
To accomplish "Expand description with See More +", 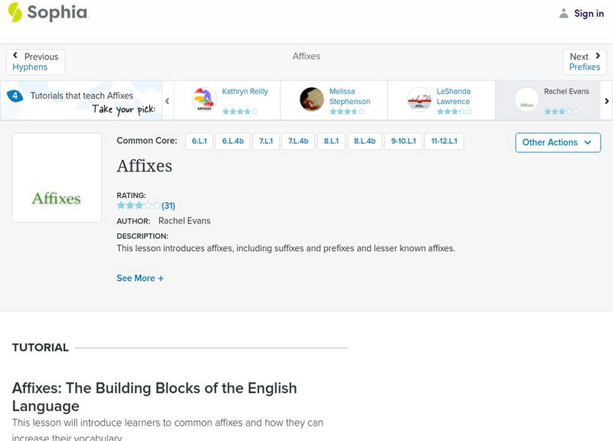I will [x=140, y=278].
